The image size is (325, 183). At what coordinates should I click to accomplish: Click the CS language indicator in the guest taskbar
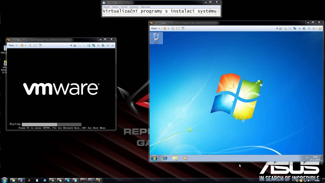click(307, 158)
